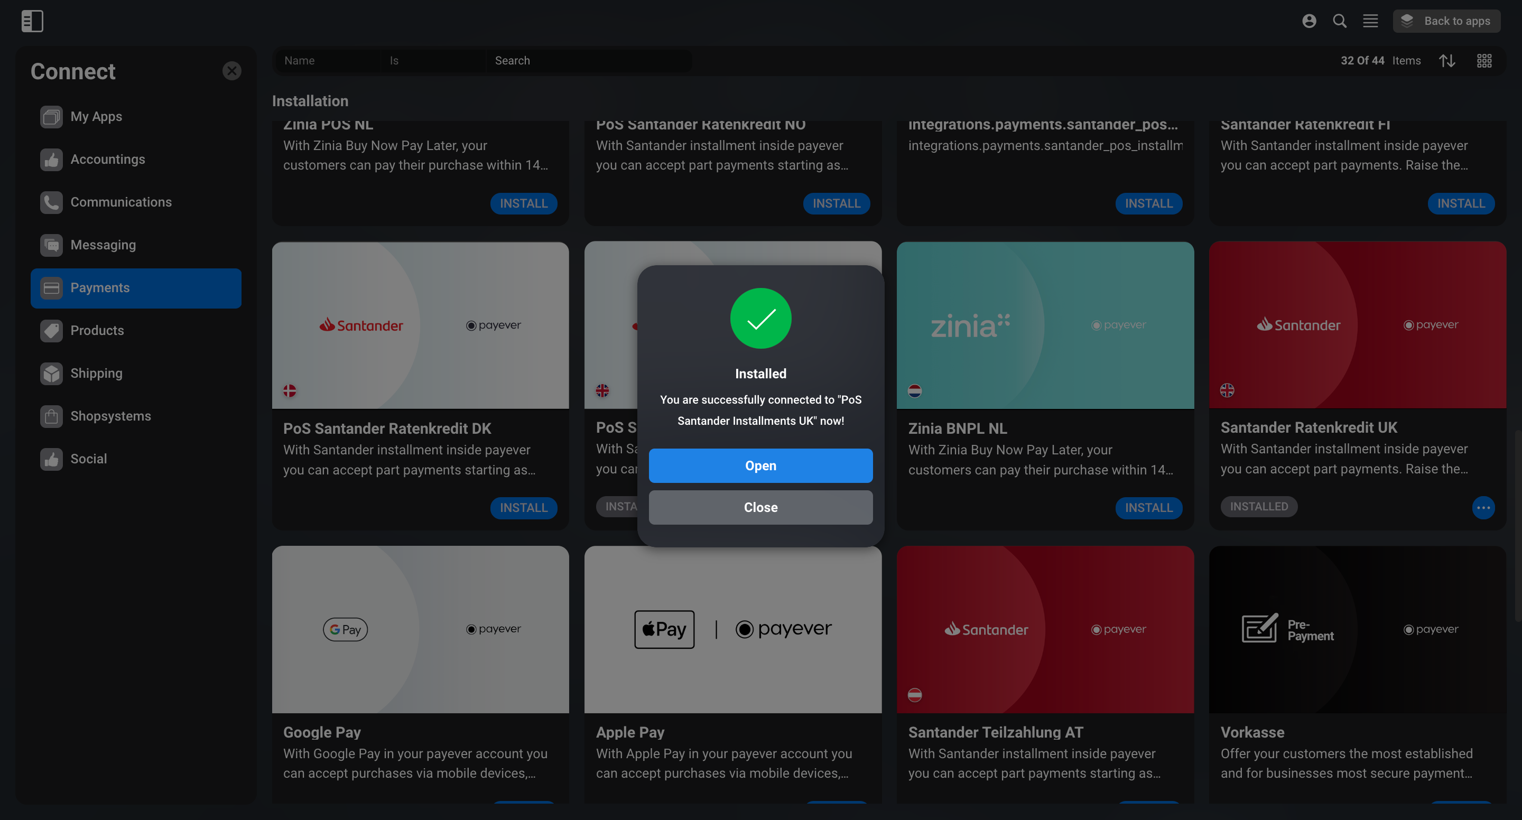Install PoS Santander Ratenkredit DK
The width and height of the screenshot is (1522, 820).
pos(524,508)
